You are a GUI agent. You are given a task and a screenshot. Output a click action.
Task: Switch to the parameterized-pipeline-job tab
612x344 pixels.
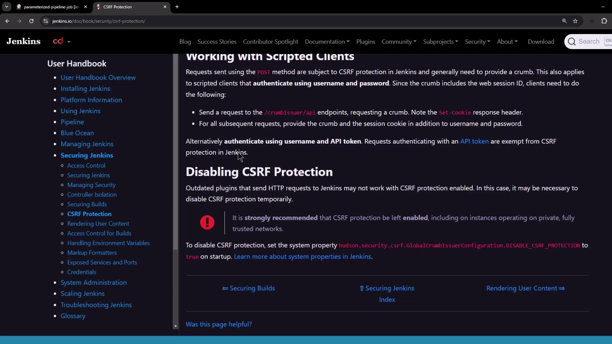[51, 7]
